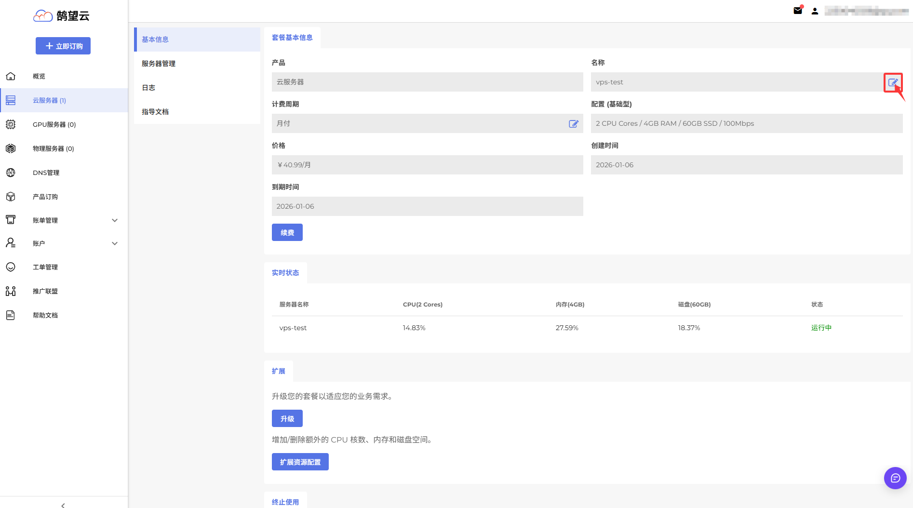Image resolution: width=913 pixels, height=508 pixels.
Task: Switch to the 服务器管理 tab
Action: tap(159, 64)
